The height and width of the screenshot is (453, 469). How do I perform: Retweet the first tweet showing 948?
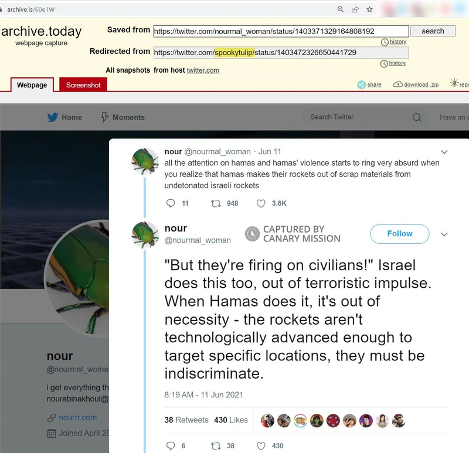(216, 203)
